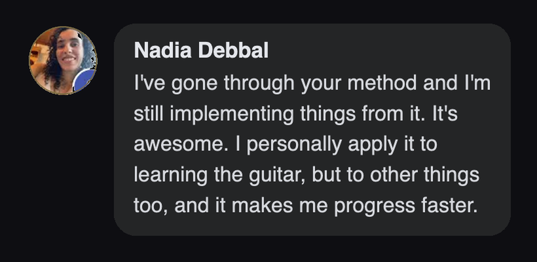Click the word "implementing" in the message

232,115
